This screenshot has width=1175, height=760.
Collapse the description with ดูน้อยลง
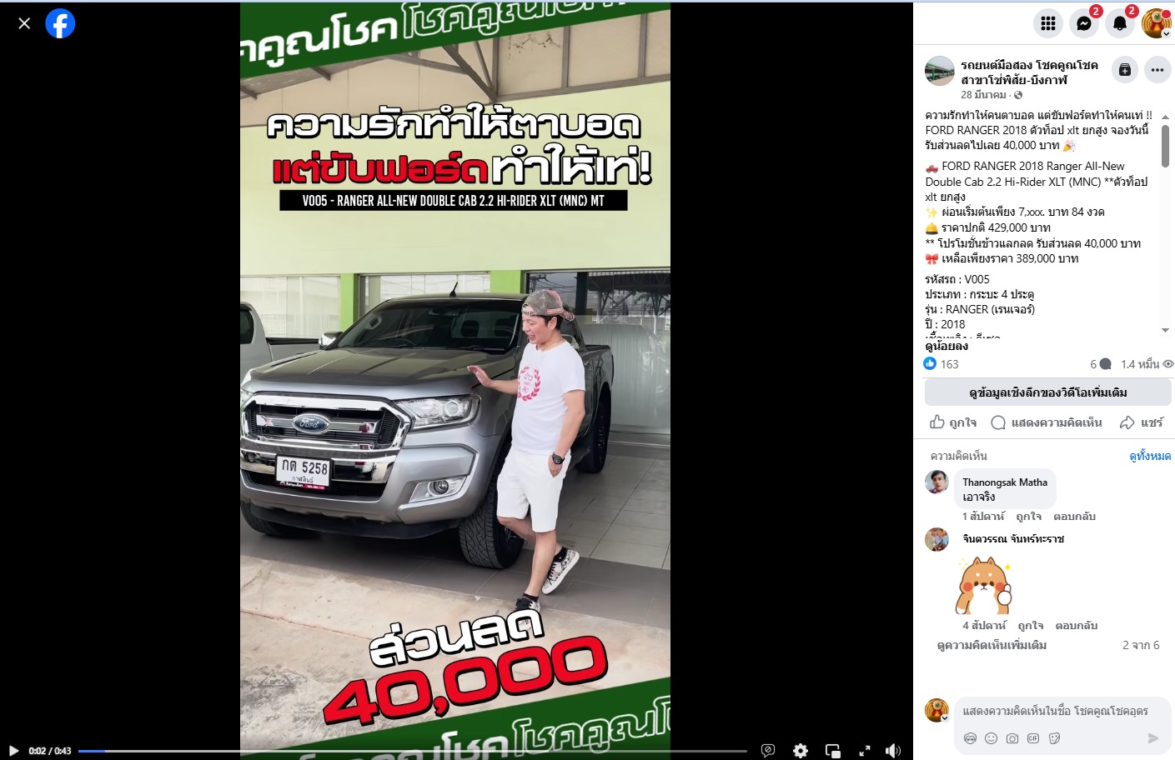[947, 346]
